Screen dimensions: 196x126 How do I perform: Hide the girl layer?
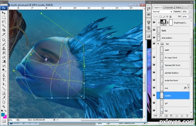click(154, 103)
